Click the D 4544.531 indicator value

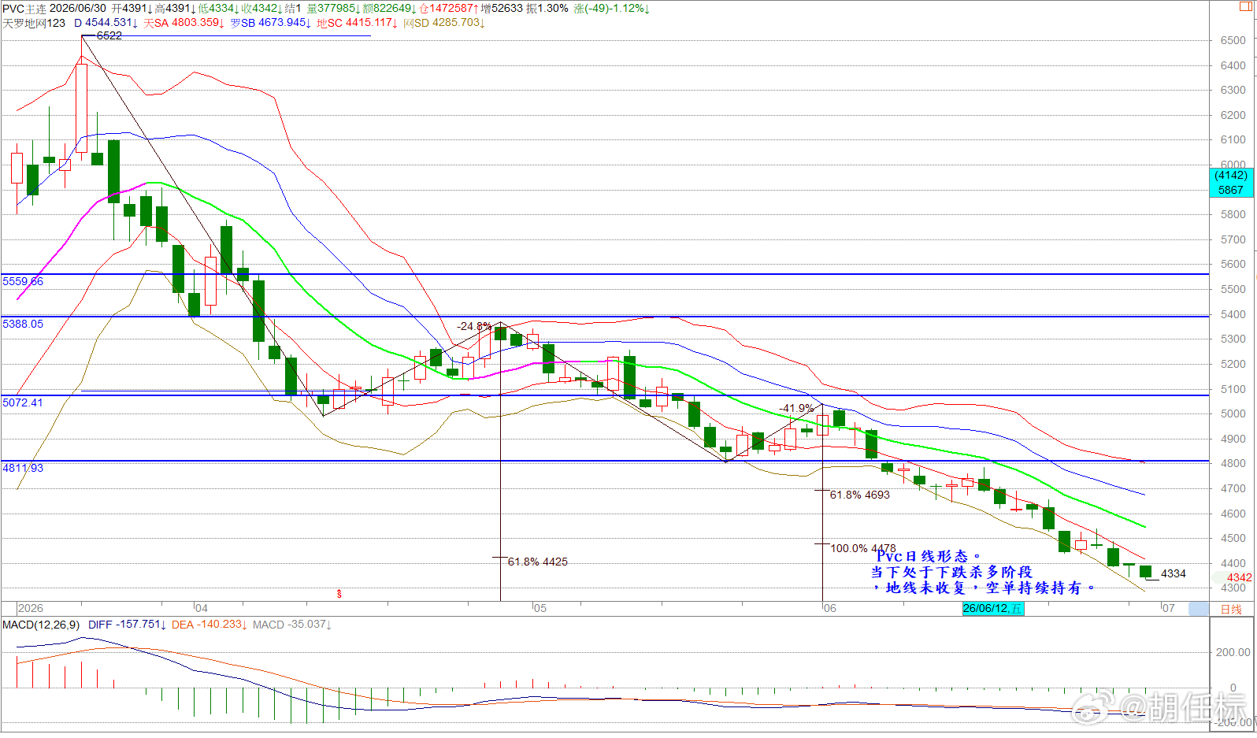pos(106,23)
